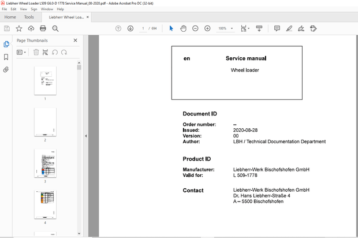Click the issued date 2020-08-28
The height and width of the screenshot is (238, 358).
tap(245, 130)
